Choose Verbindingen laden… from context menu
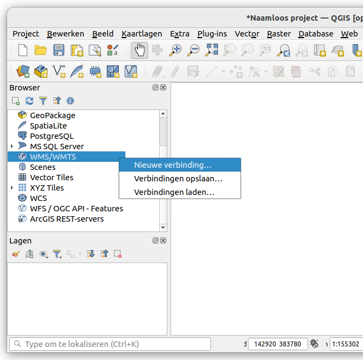 [180, 192]
